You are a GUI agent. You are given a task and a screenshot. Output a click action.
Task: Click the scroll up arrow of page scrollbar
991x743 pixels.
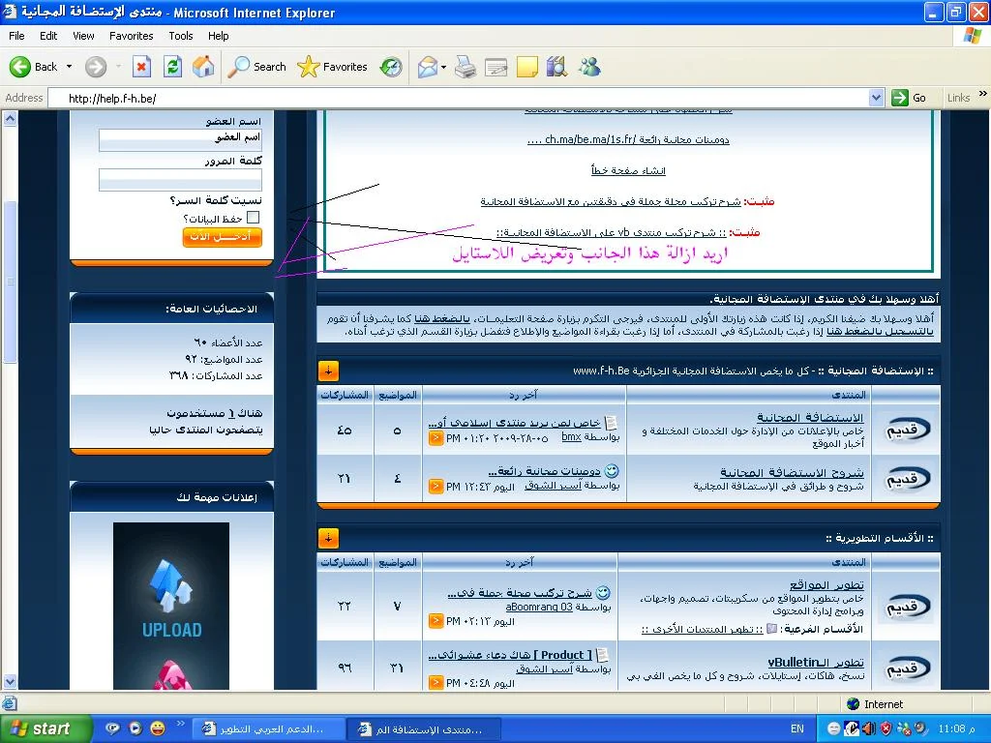click(10, 119)
